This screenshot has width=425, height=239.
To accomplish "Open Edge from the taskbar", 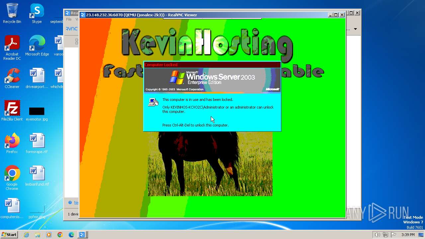I will point(71,235).
